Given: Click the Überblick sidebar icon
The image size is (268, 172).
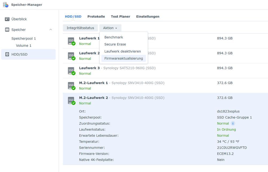Looking at the screenshot, I should (7, 19).
